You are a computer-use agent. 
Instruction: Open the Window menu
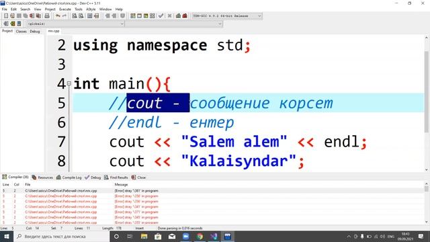[x=105, y=9]
